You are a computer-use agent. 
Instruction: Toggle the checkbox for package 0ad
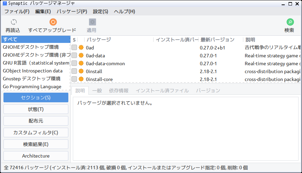pyautogui.click(x=74, y=48)
